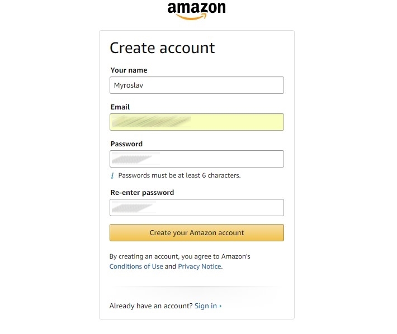Click into the yellow Email field
Viewport: 397px width, 334px height.
pos(196,122)
